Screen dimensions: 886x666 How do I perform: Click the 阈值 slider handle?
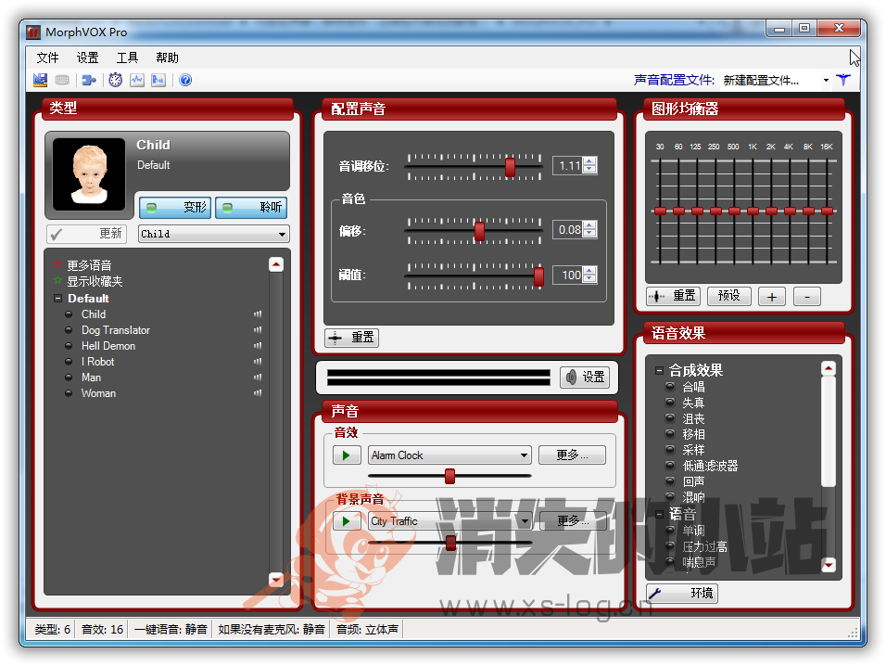pos(538,276)
